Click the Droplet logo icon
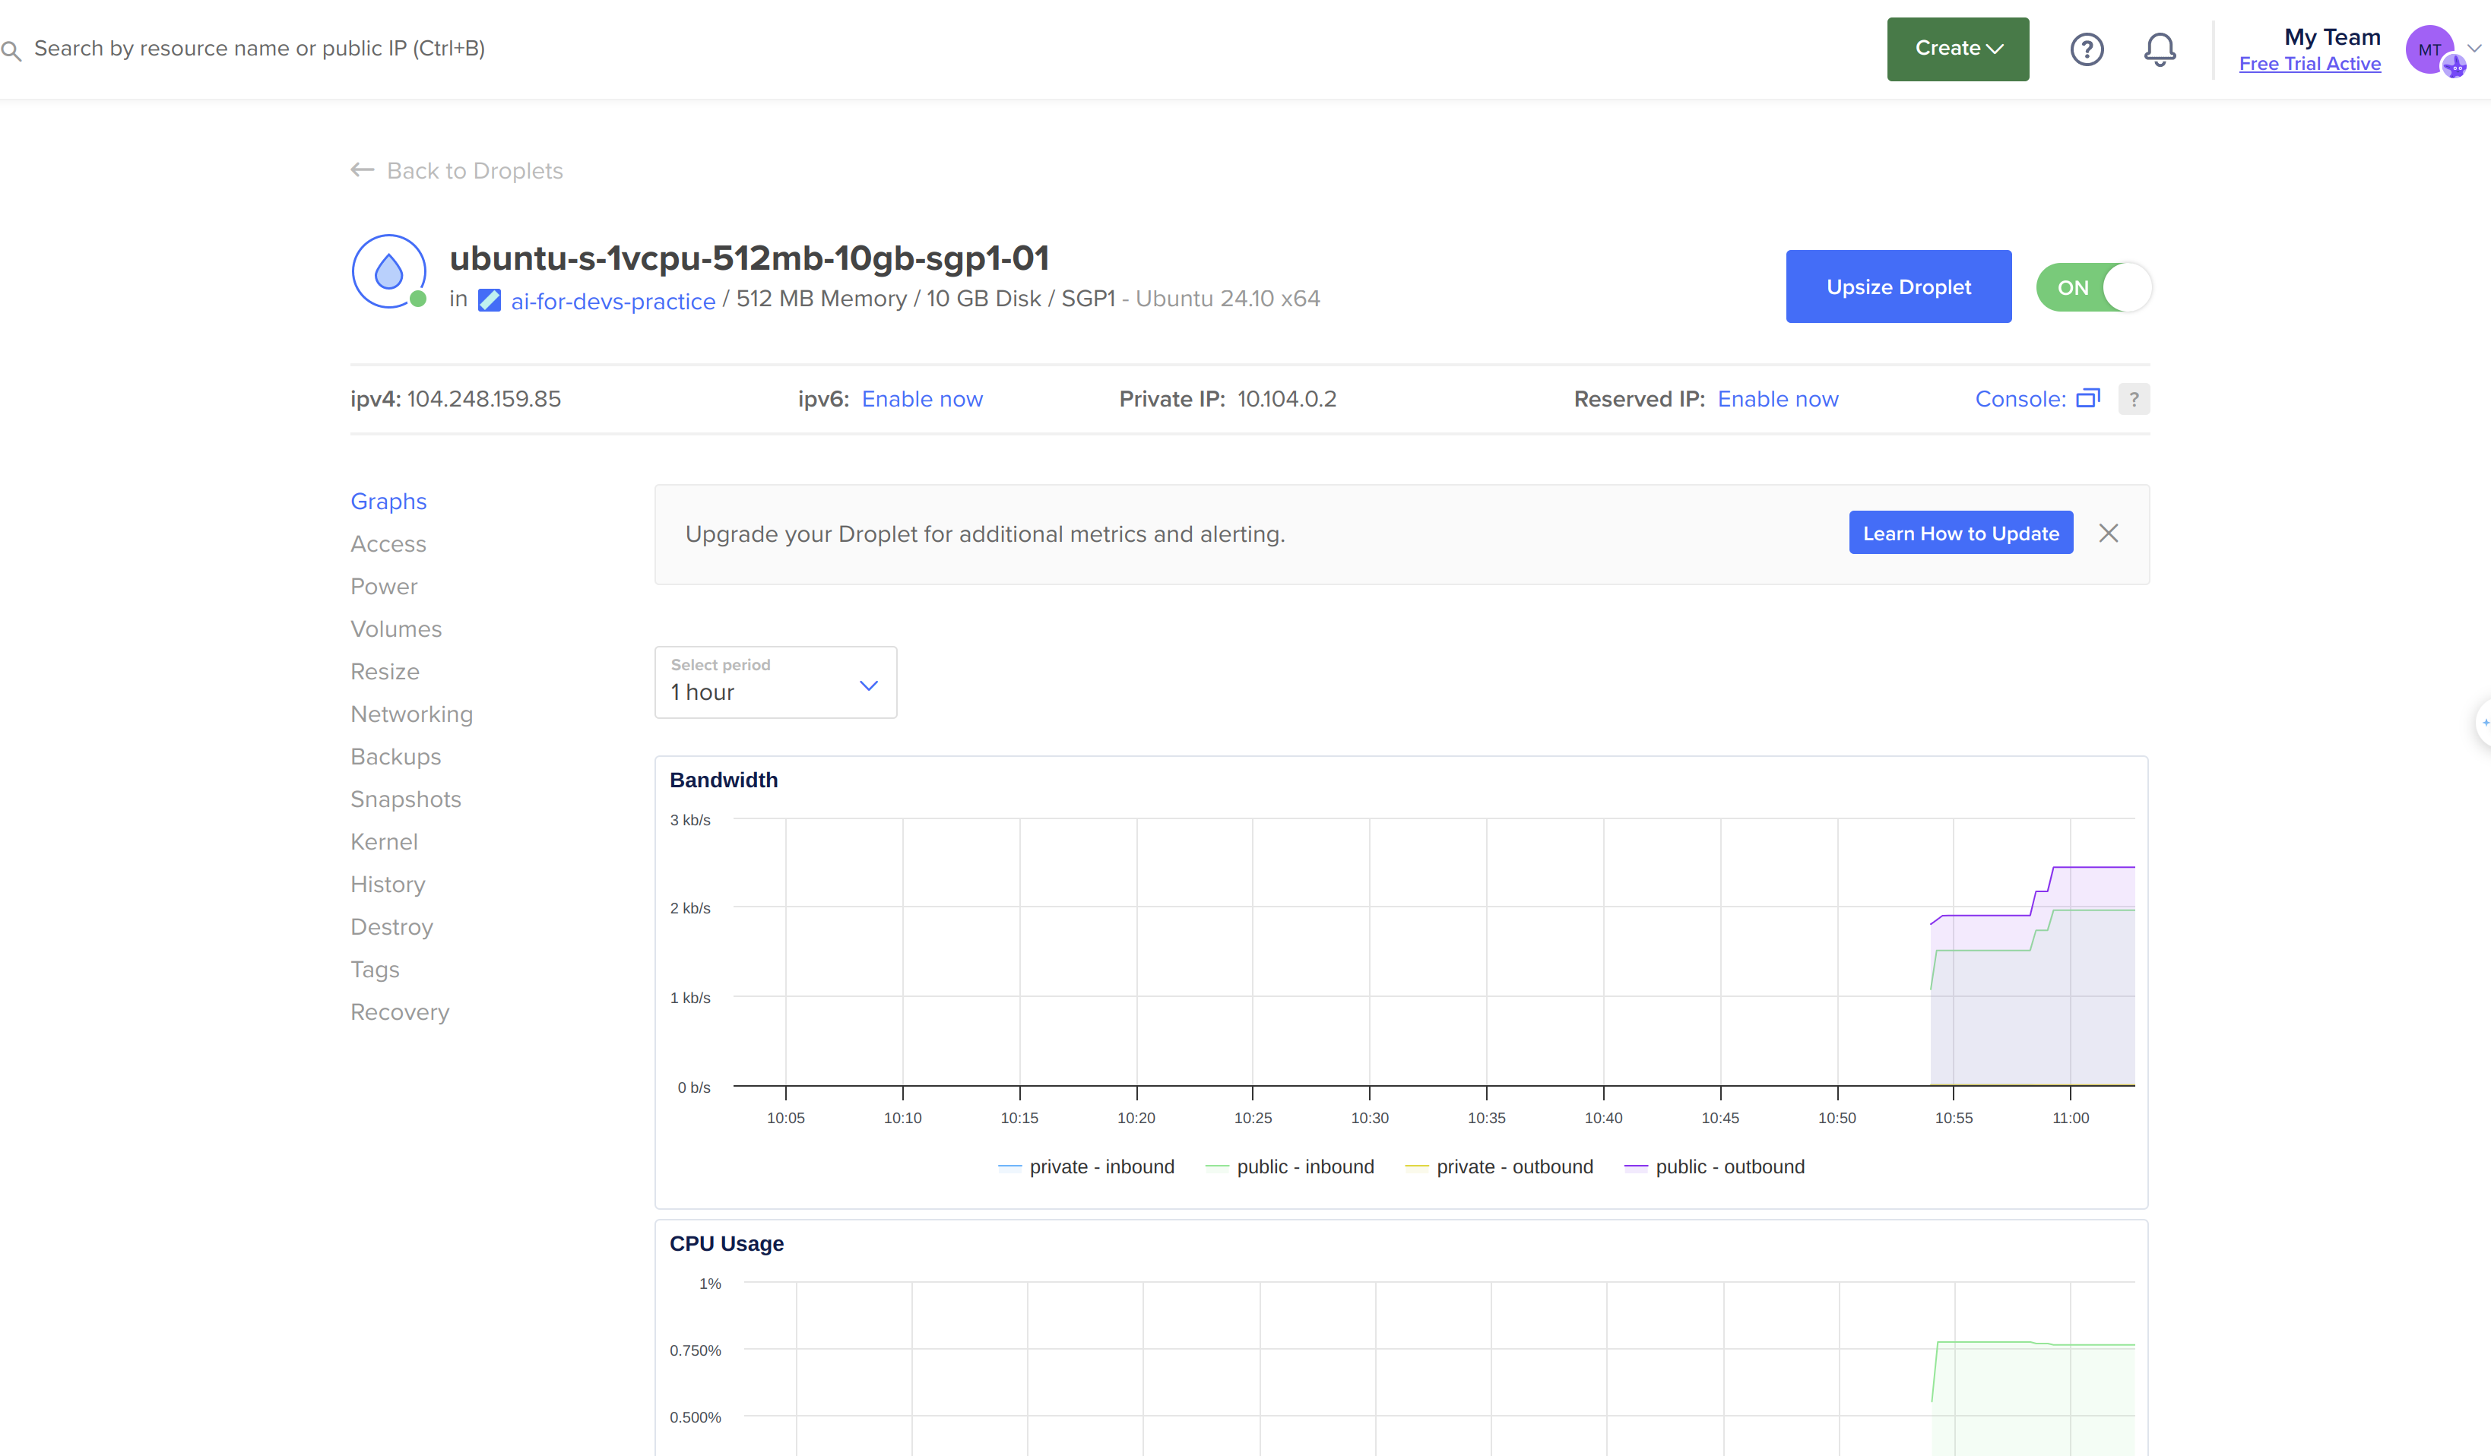 (x=388, y=271)
